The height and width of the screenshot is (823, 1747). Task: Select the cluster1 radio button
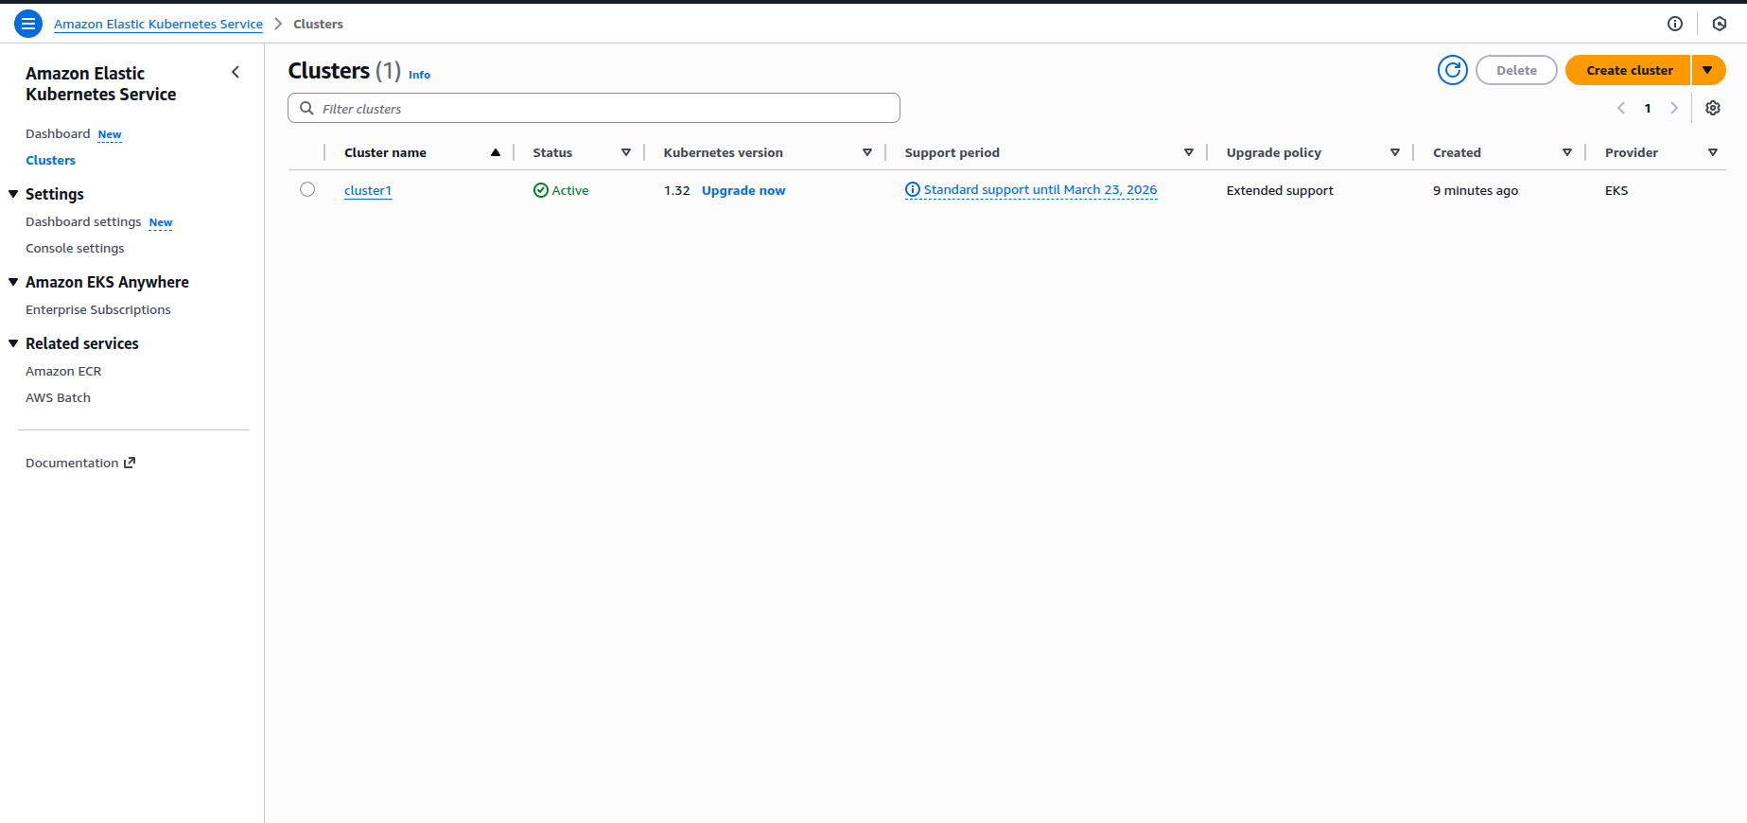tap(307, 189)
